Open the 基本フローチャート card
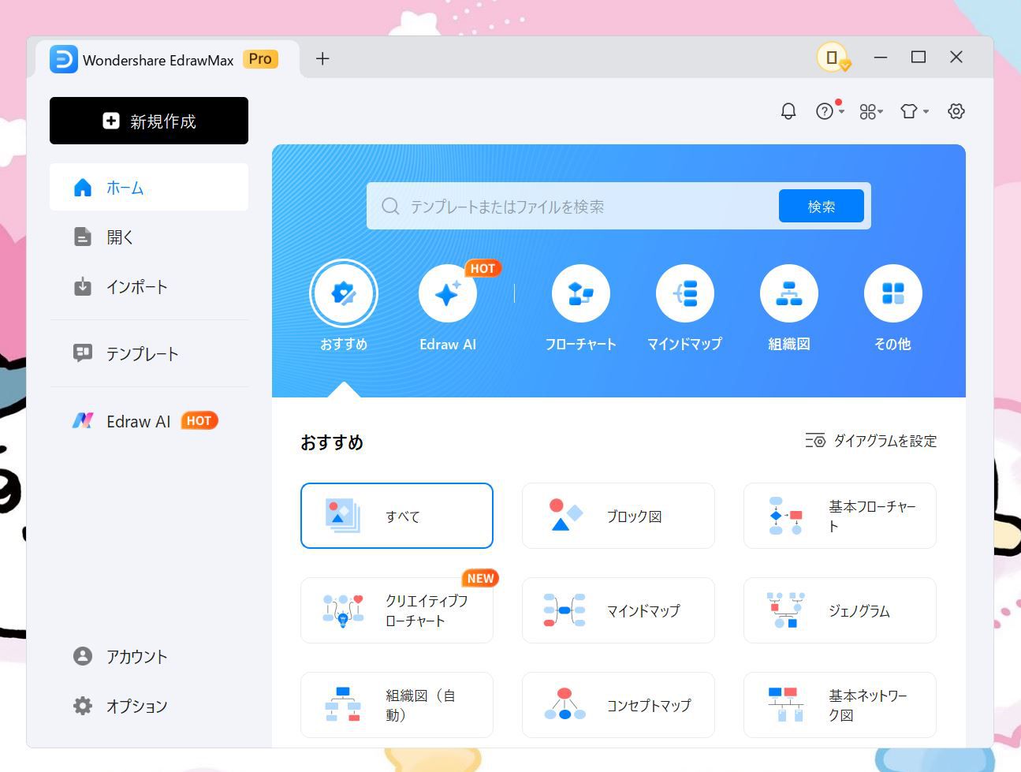Viewport: 1021px width, 772px height. (x=840, y=516)
